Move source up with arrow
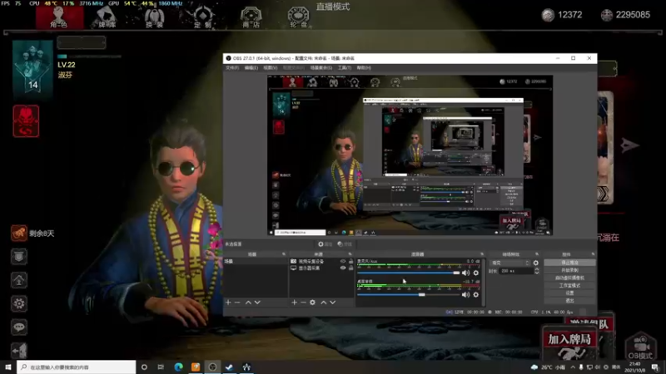This screenshot has height=374, width=666. click(324, 303)
